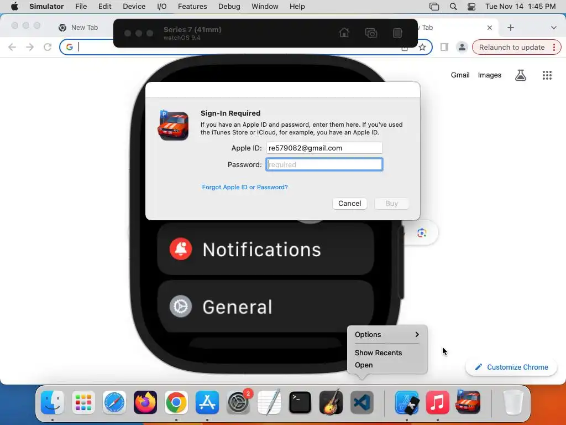Open Search Labs flask icon
Screen dimensions: 566x425
pos(521,75)
